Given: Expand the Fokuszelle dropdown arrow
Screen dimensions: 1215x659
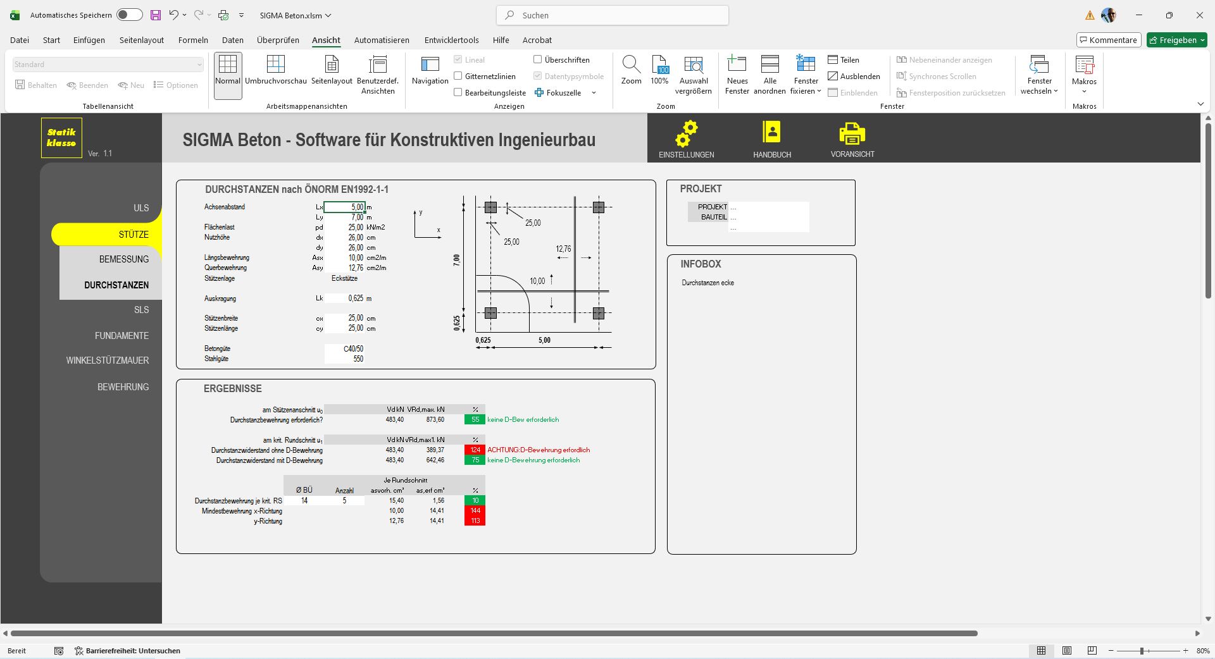Looking at the screenshot, I should point(594,93).
